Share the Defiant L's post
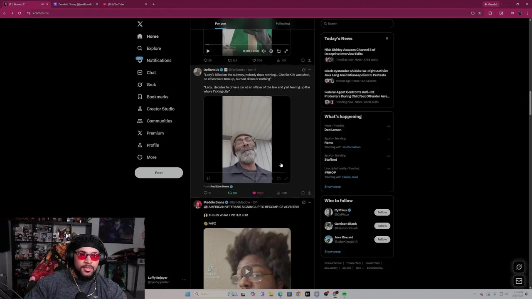The height and width of the screenshot is (299, 532). [x=309, y=193]
